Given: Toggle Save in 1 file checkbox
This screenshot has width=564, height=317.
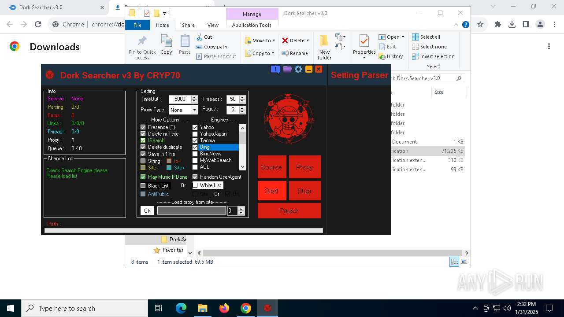Looking at the screenshot, I should (143, 154).
